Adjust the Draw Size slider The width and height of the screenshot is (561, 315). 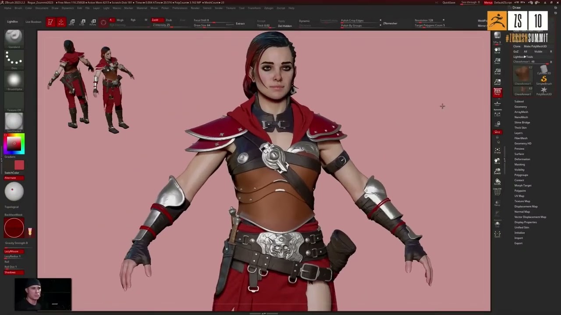213,25
